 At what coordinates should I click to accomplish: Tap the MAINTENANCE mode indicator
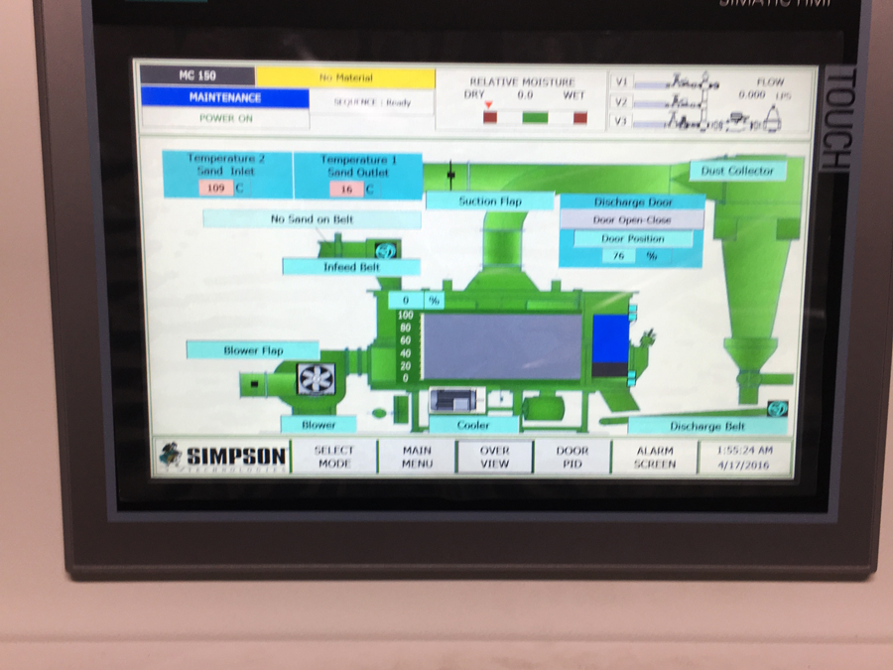point(225,97)
